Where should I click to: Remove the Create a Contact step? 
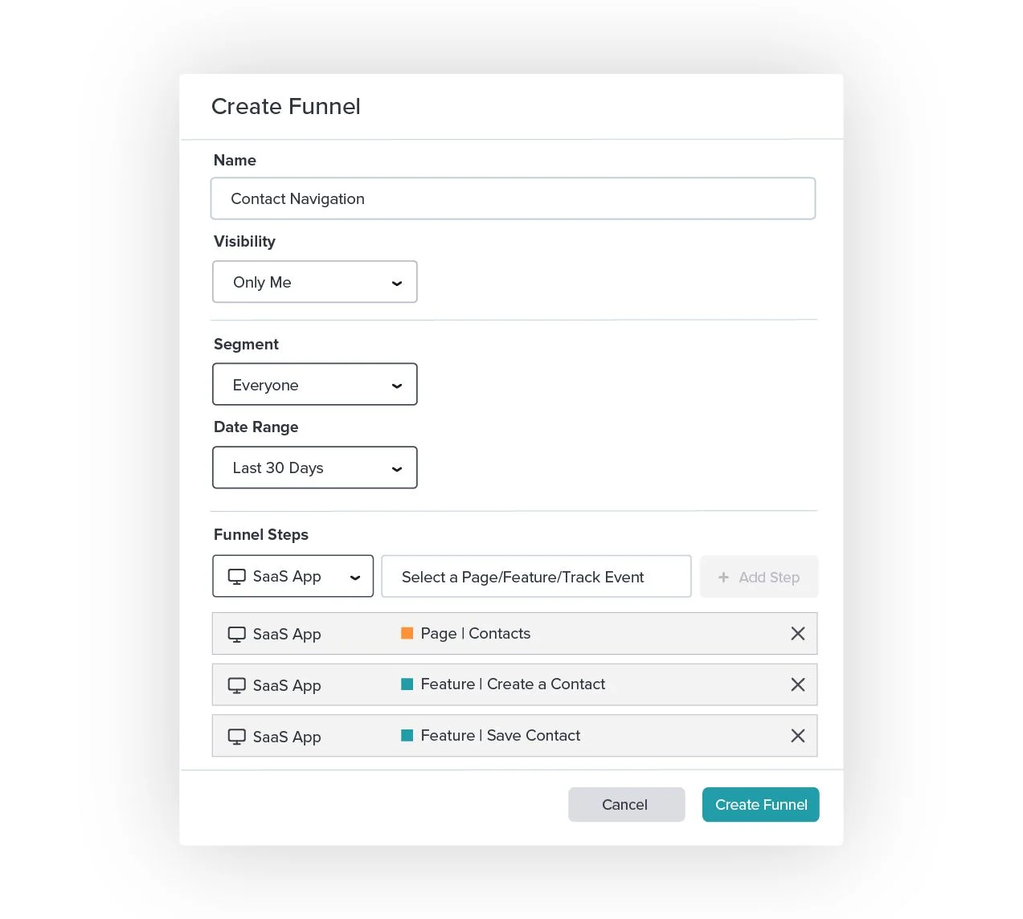click(x=797, y=684)
